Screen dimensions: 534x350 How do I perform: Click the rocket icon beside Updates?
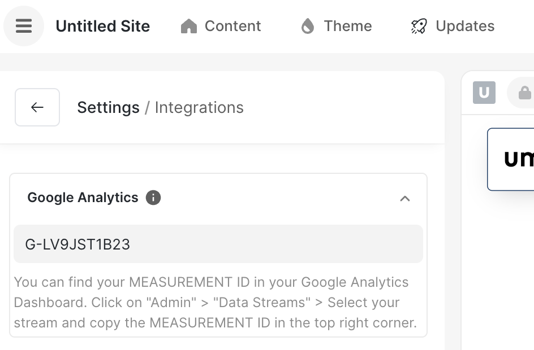(x=419, y=27)
